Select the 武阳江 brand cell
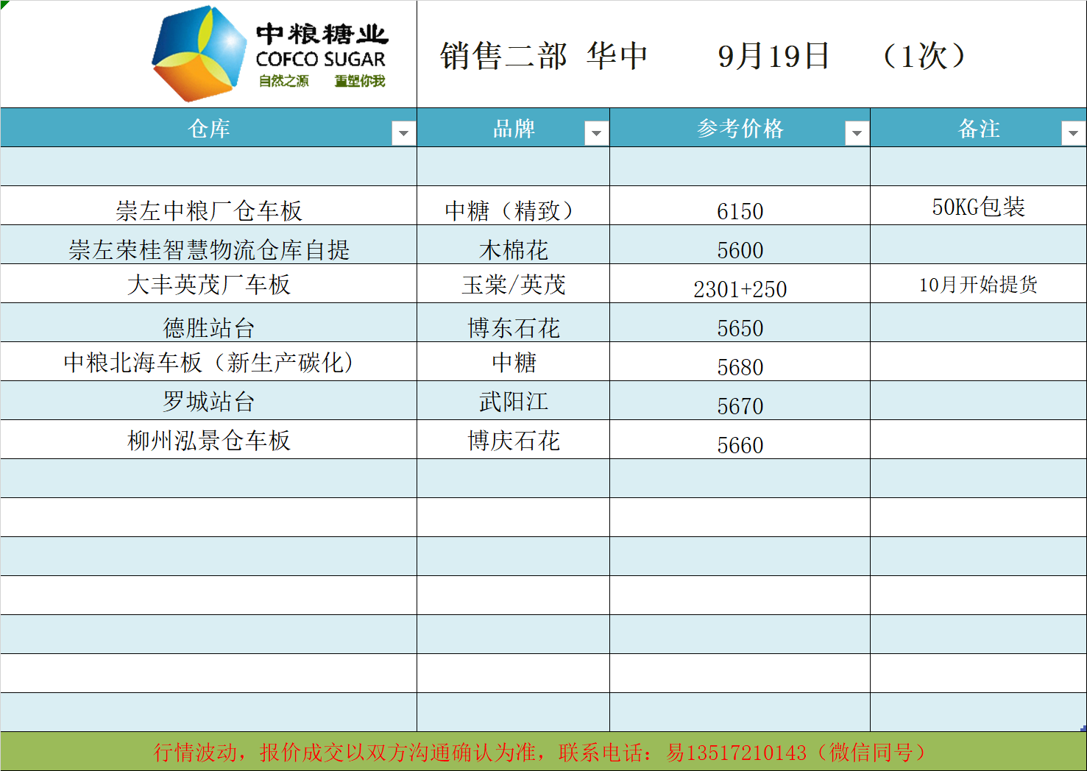Screen dimensions: 1087x771 [513, 401]
